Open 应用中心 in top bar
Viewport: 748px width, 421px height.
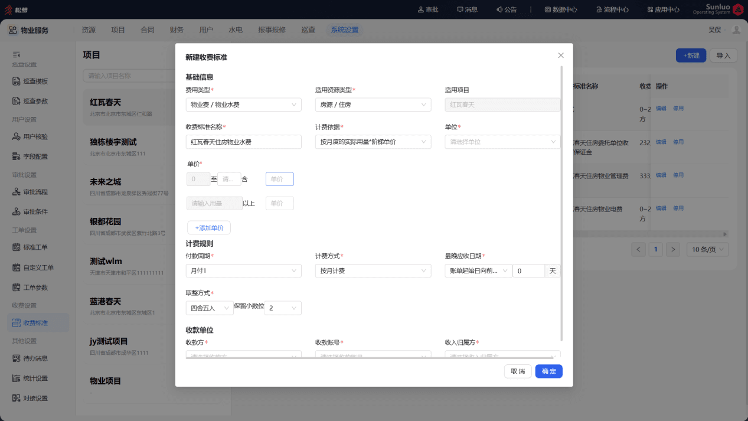[663, 9]
